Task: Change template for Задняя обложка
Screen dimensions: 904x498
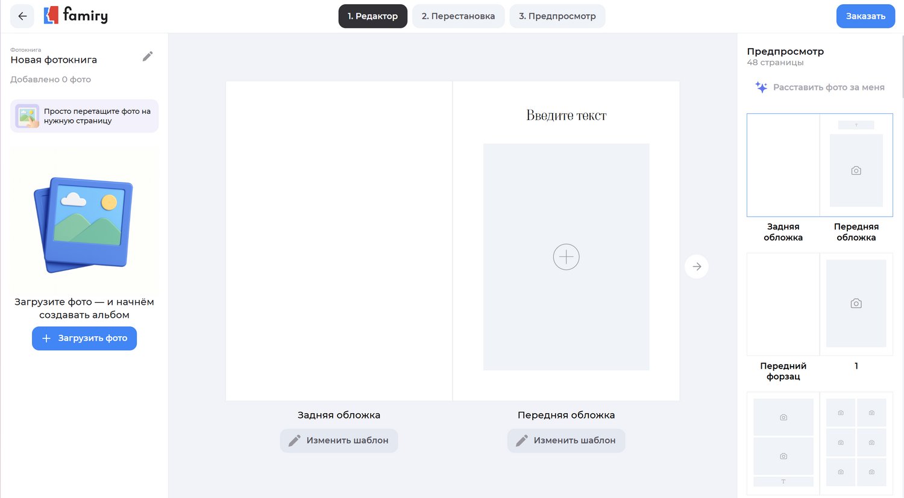Action: pyautogui.click(x=339, y=441)
